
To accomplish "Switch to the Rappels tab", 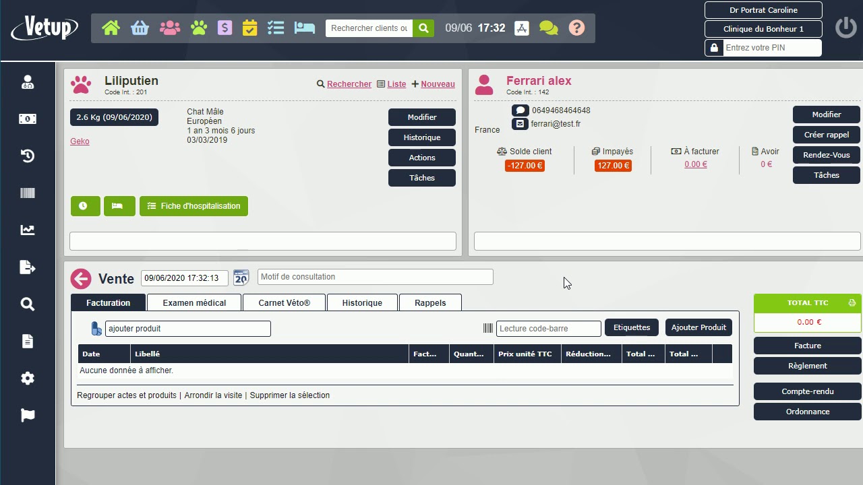I will (430, 302).
